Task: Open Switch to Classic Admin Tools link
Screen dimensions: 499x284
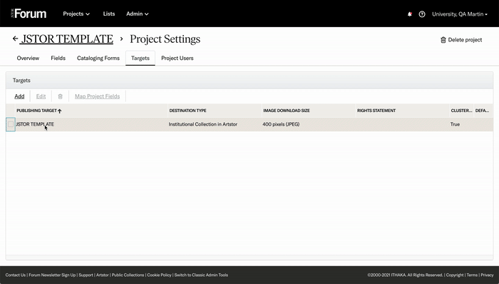Action: 201,275
